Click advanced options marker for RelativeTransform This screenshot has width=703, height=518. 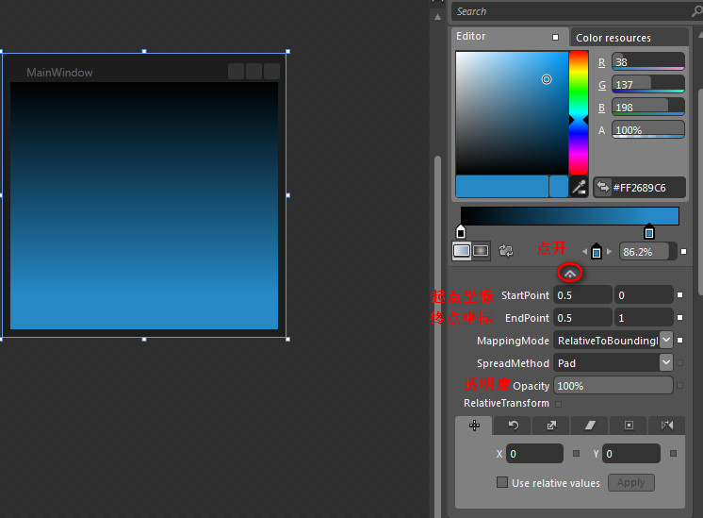click(558, 404)
